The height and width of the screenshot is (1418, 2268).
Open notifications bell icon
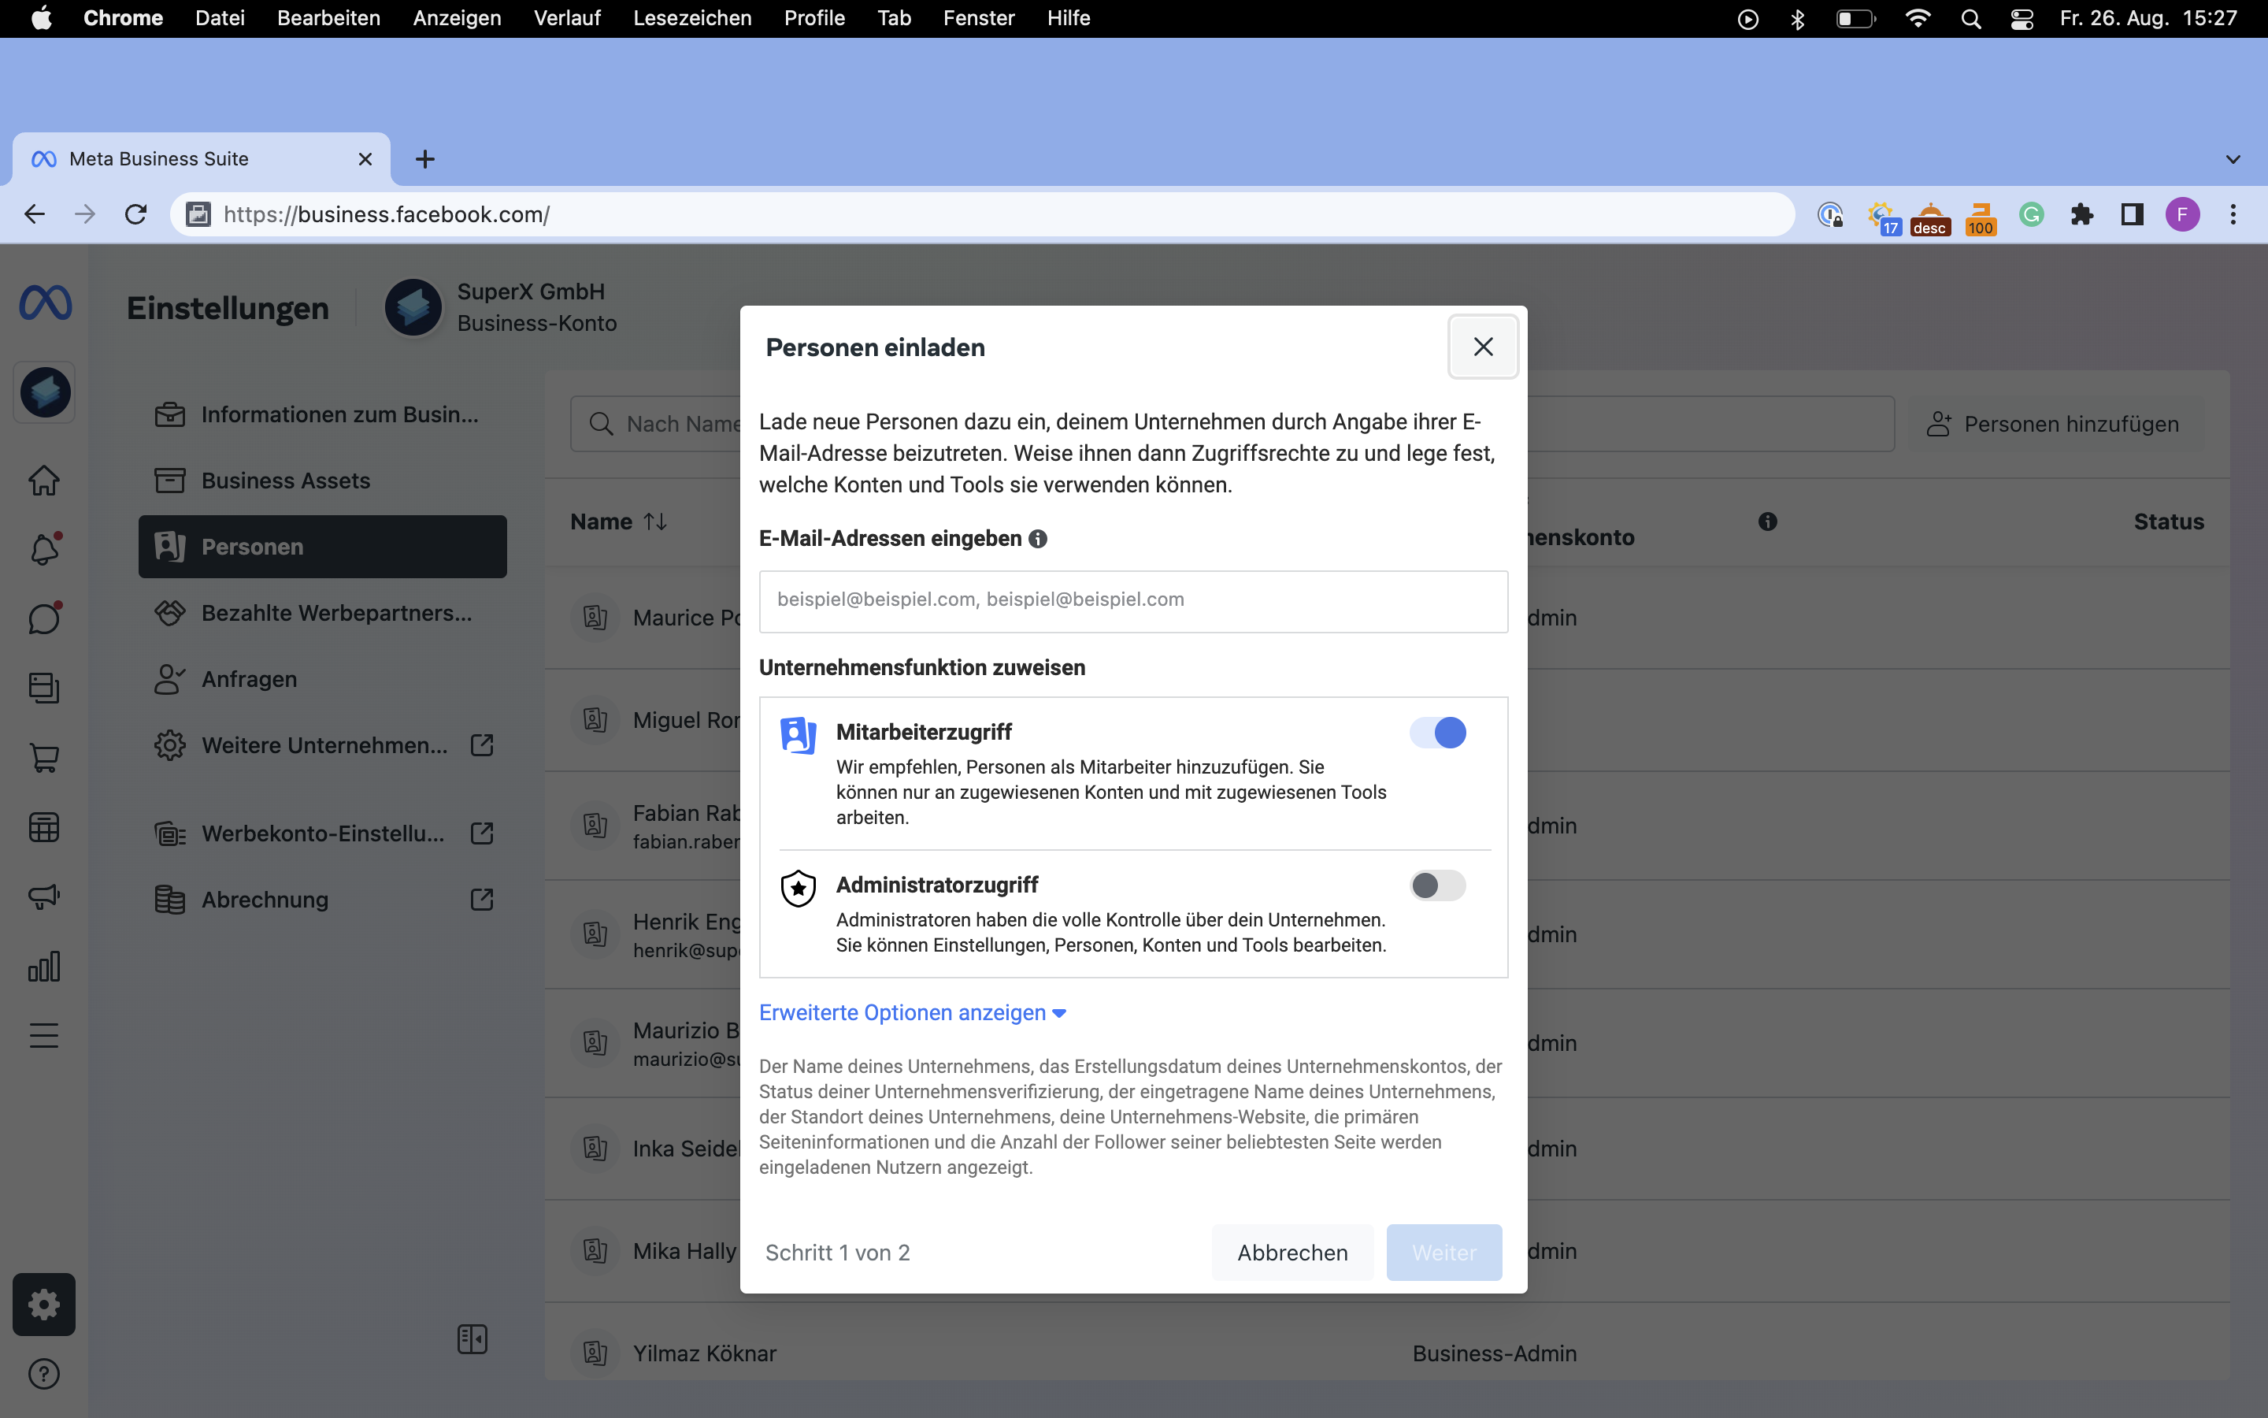(x=44, y=550)
